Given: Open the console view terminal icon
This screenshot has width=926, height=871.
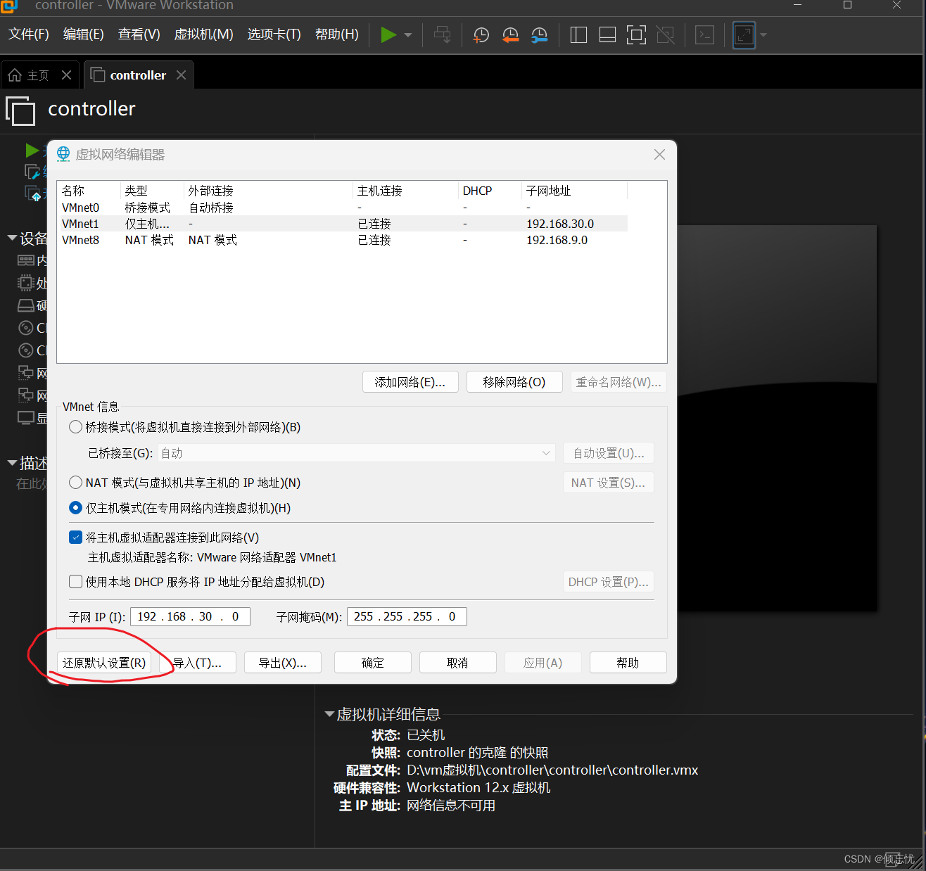Looking at the screenshot, I should pyautogui.click(x=704, y=34).
